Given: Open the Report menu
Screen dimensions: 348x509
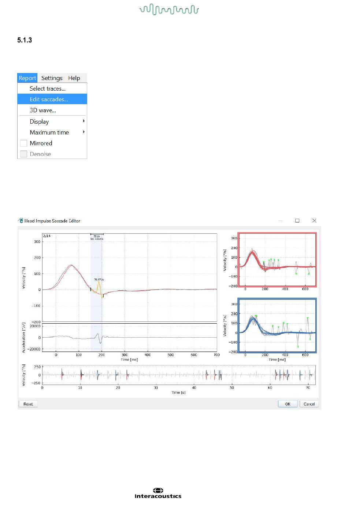Looking at the screenshot, I should tap(27, 78).
